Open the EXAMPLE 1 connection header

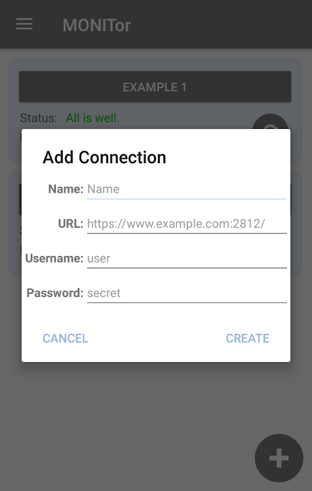point(155,87)
